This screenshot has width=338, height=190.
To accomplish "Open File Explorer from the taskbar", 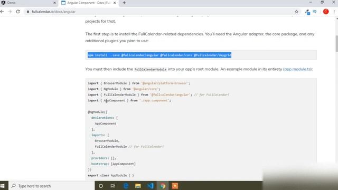I will coord(138,186).
